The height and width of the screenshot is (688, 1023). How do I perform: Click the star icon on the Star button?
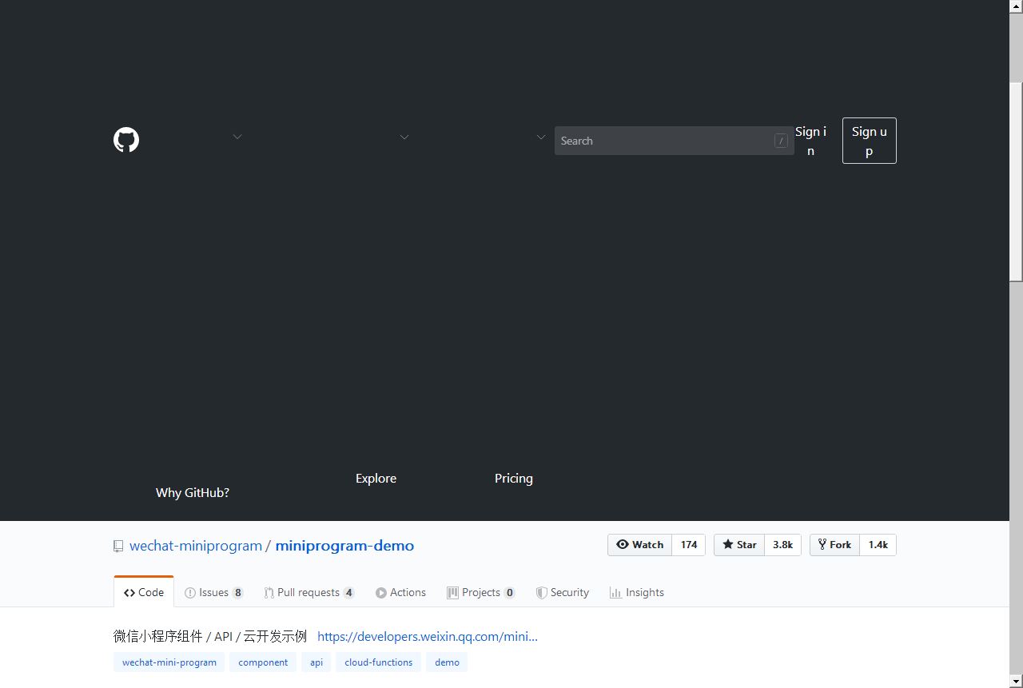pos(728,545)
